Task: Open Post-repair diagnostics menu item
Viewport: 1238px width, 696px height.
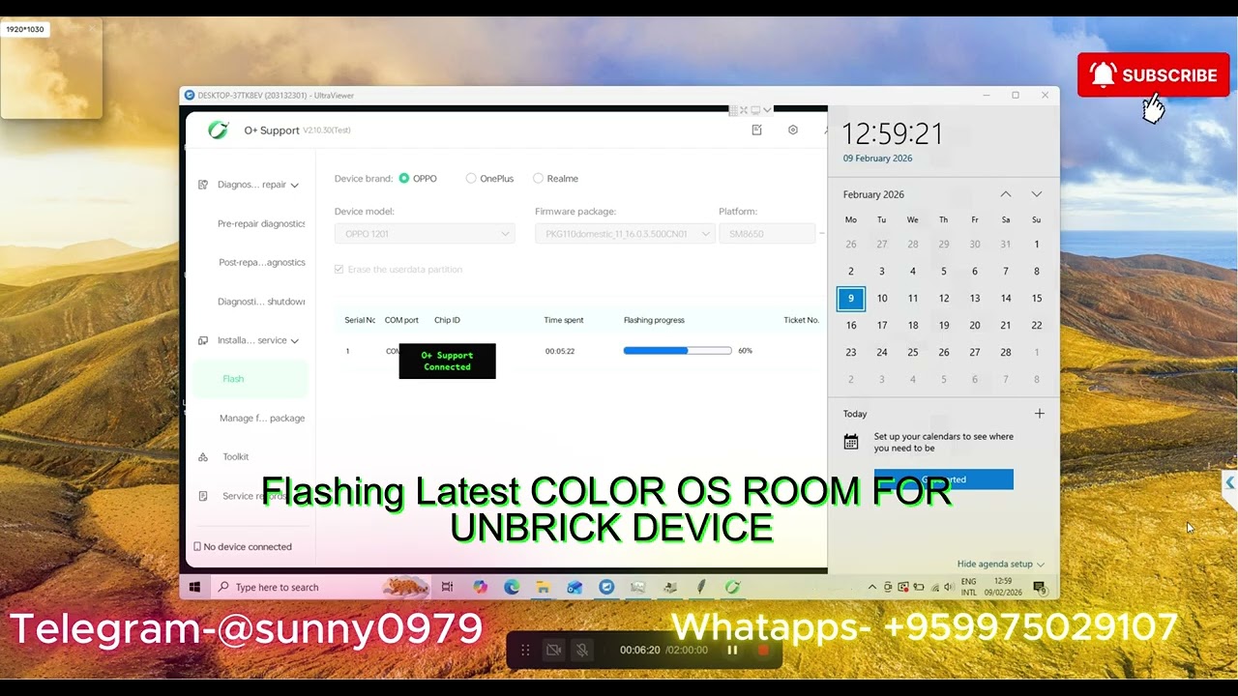Action: coord(262,263)
